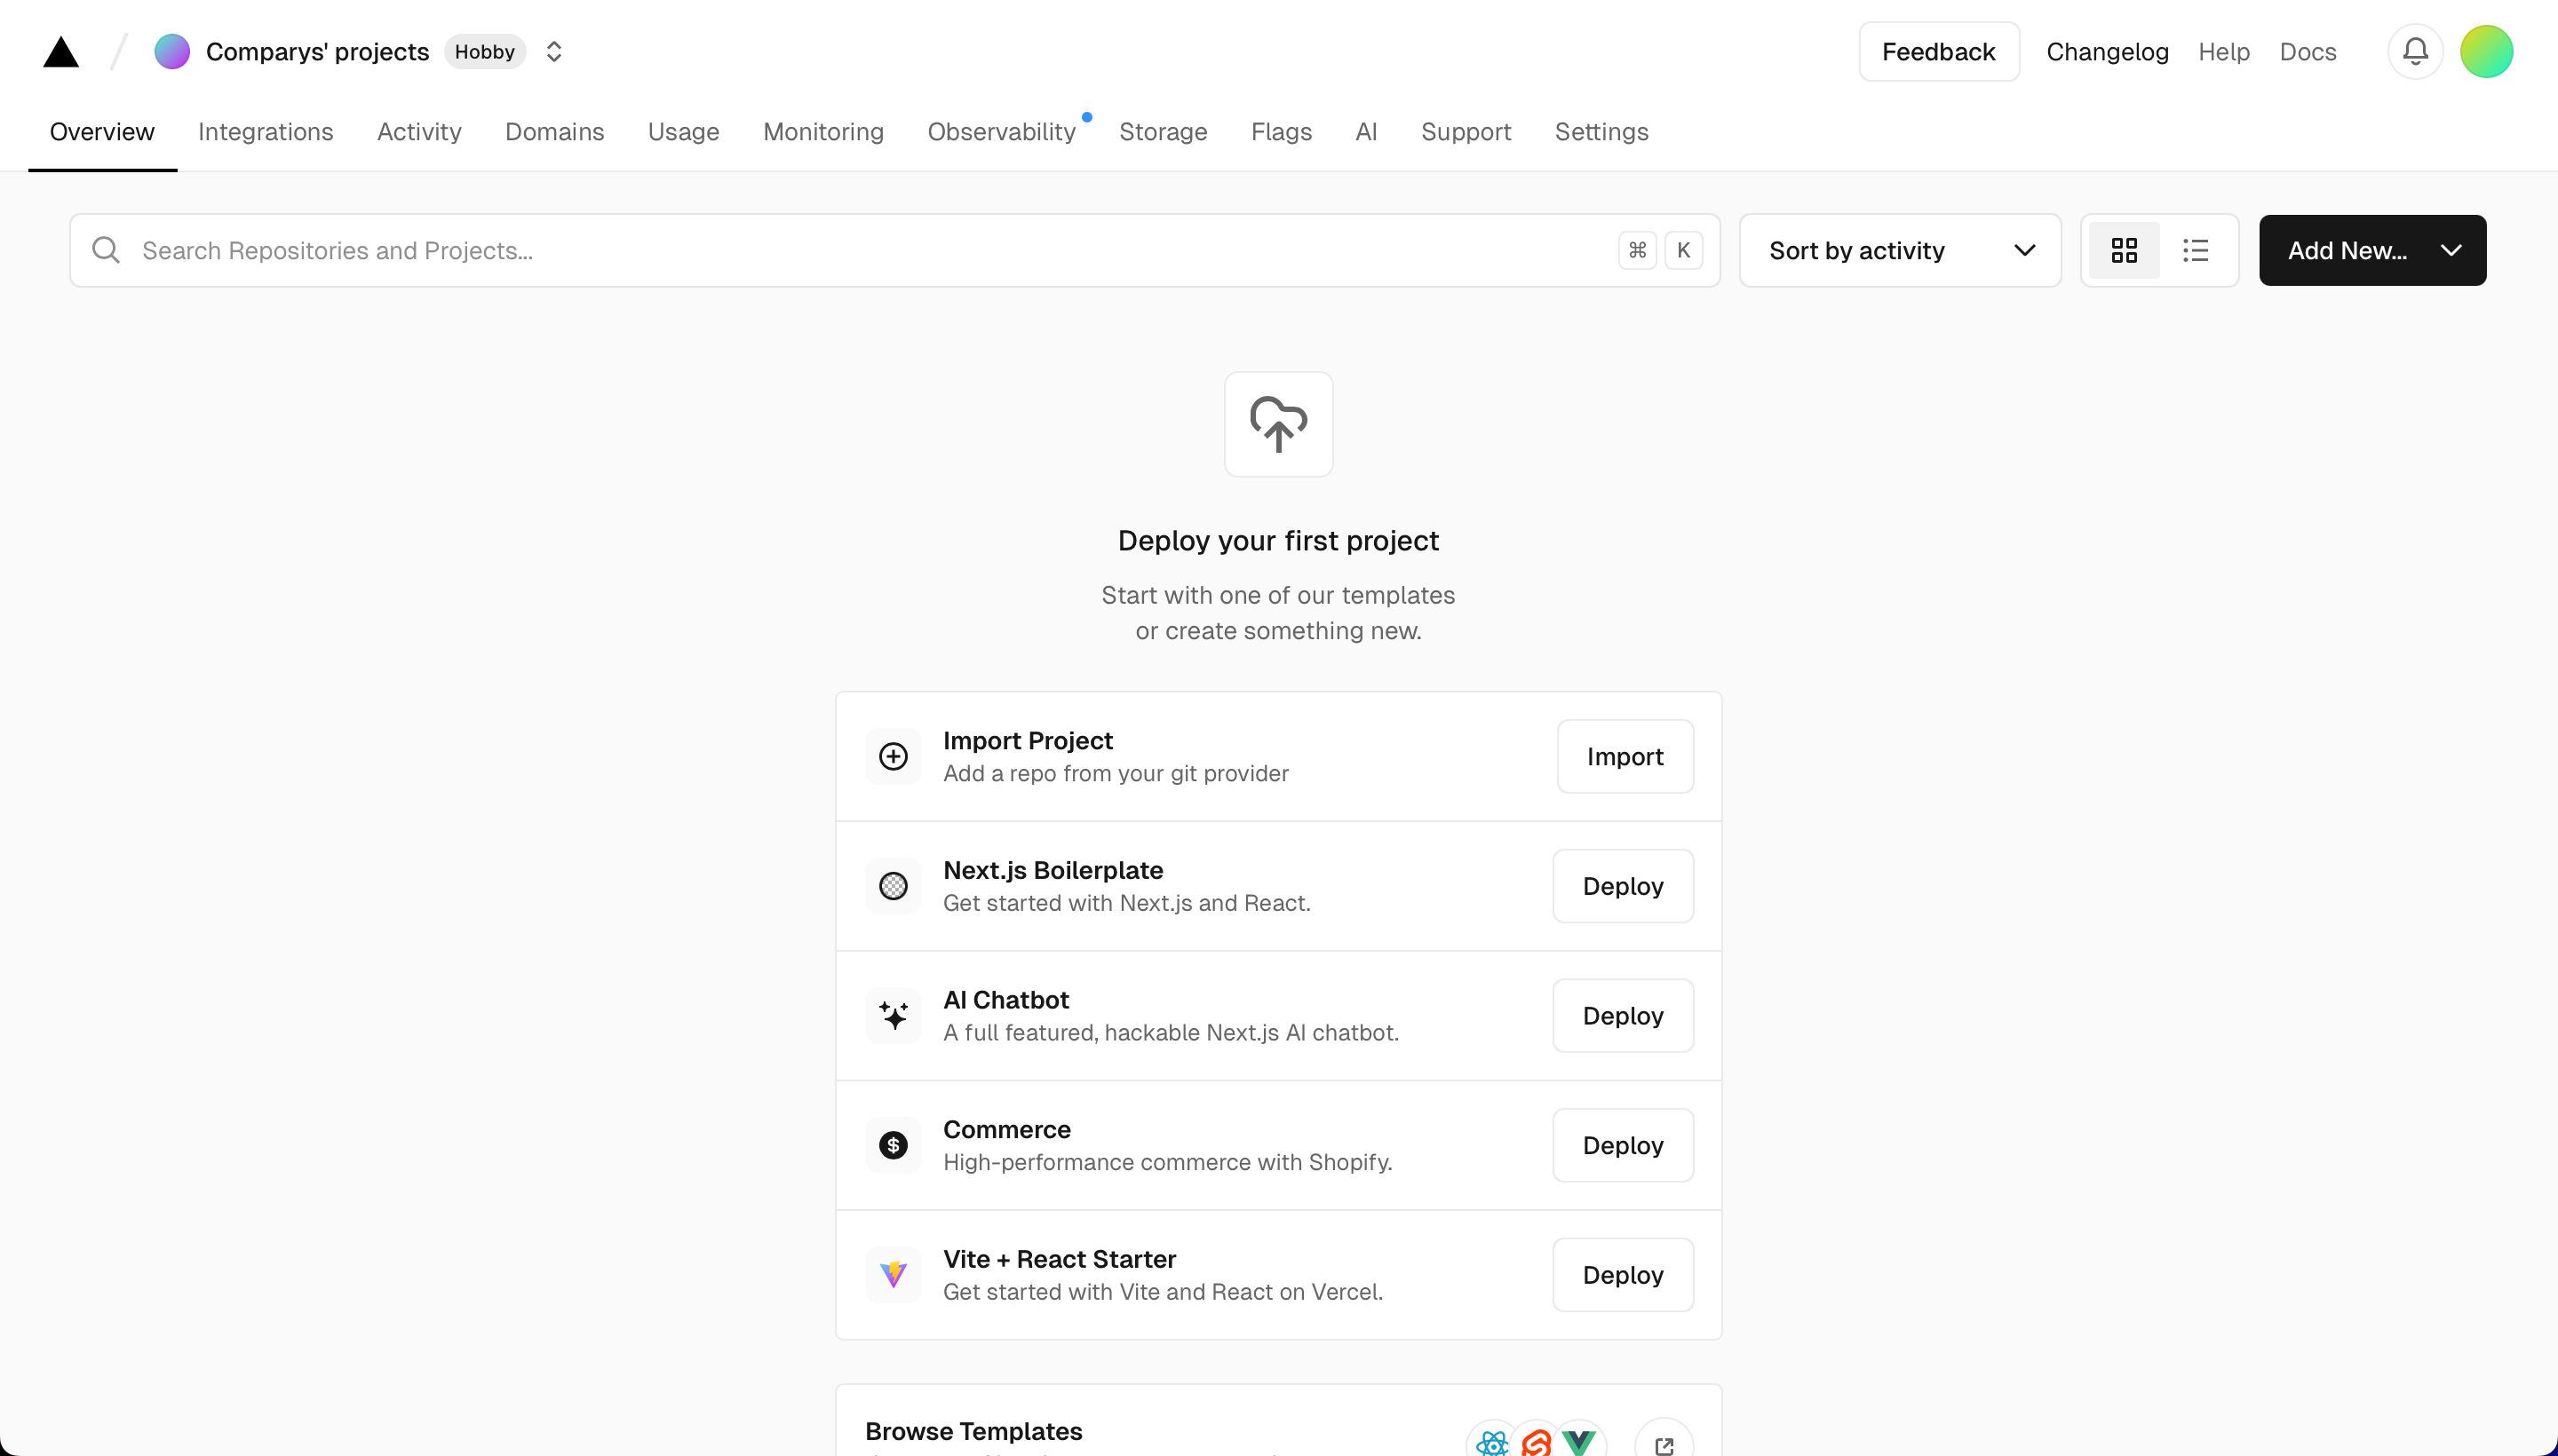Click the Vite logo icon
This screenshot has width=2558, height=1456.
pos(894,1274)
